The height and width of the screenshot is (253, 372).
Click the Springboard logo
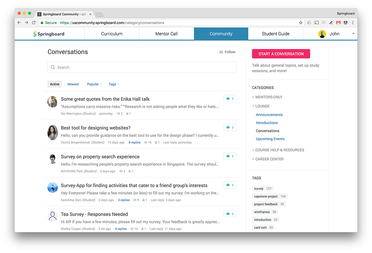(x=48, y=34)
